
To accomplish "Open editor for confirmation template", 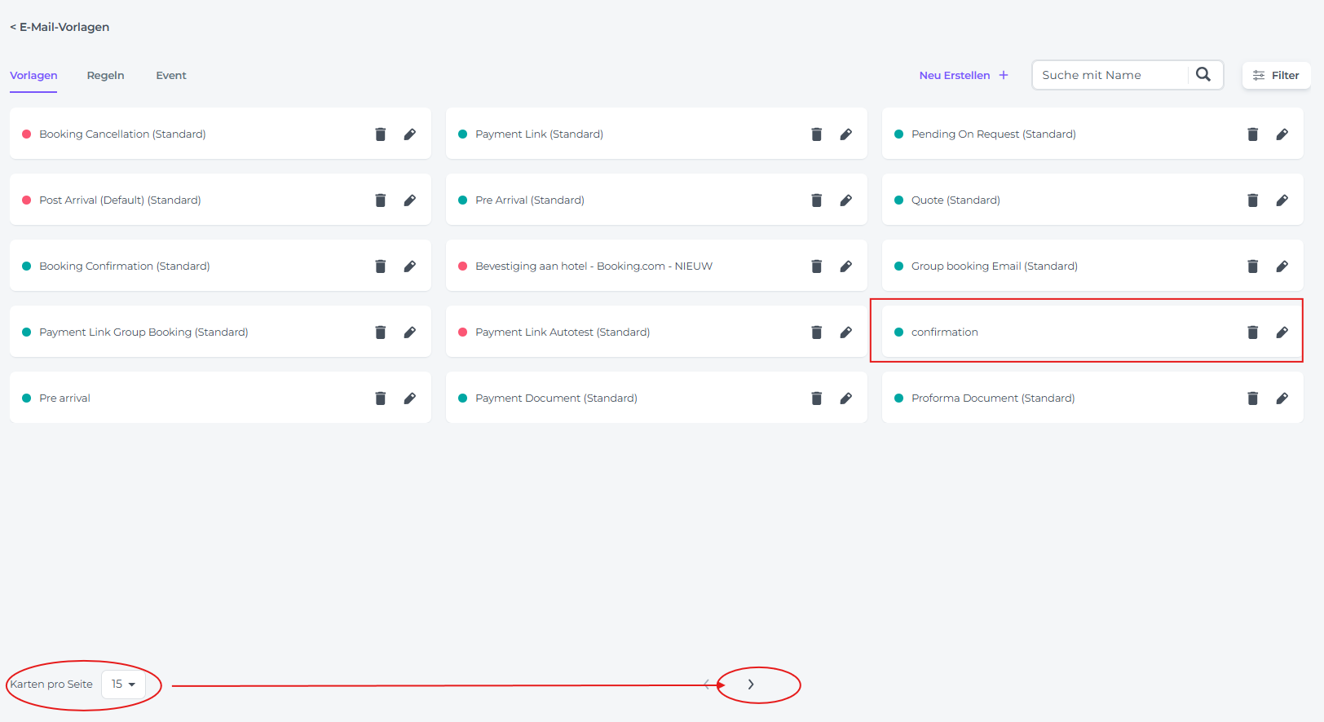I will coord(1282,332).
